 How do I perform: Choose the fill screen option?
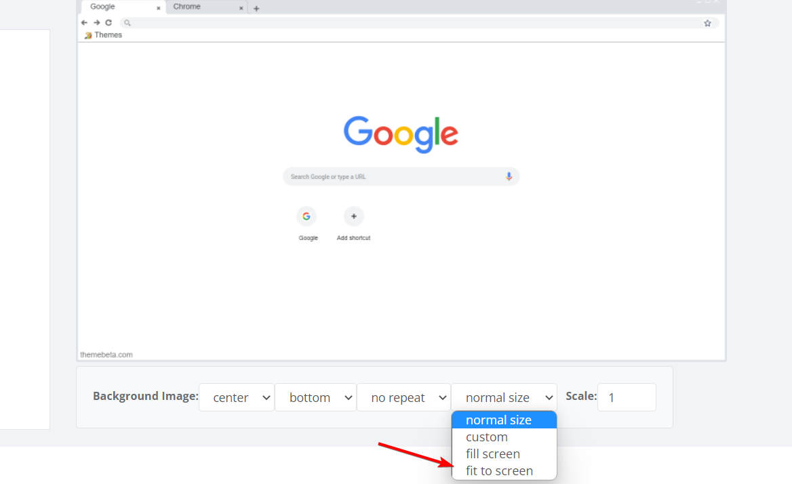click(504, 453)
